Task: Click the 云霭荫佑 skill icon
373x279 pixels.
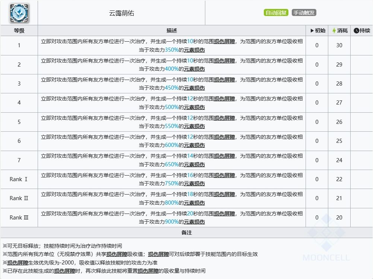Action: point(19,13)
